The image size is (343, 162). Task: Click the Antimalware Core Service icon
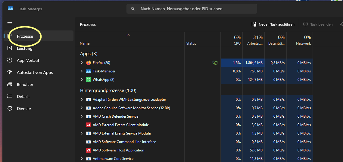(88, 159)
